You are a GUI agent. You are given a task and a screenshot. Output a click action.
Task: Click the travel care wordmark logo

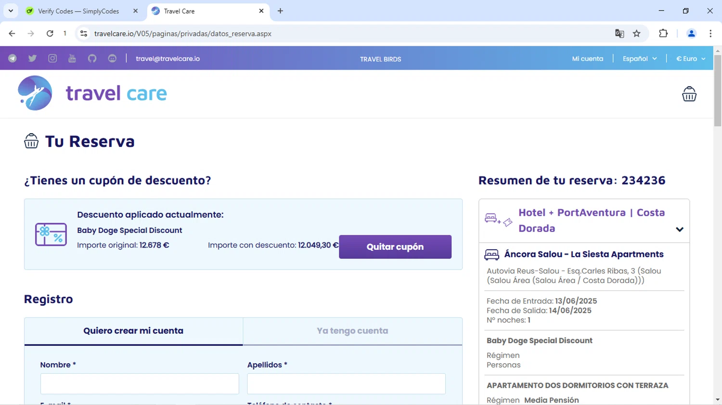point(116,93)
